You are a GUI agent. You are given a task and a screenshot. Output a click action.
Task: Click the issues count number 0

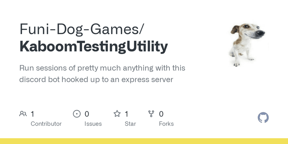87,114
